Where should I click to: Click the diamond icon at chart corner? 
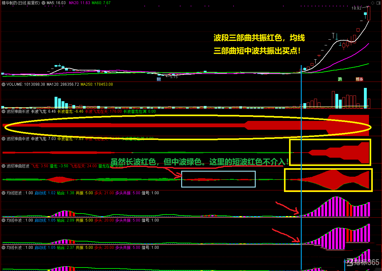[x=373, y=3]
